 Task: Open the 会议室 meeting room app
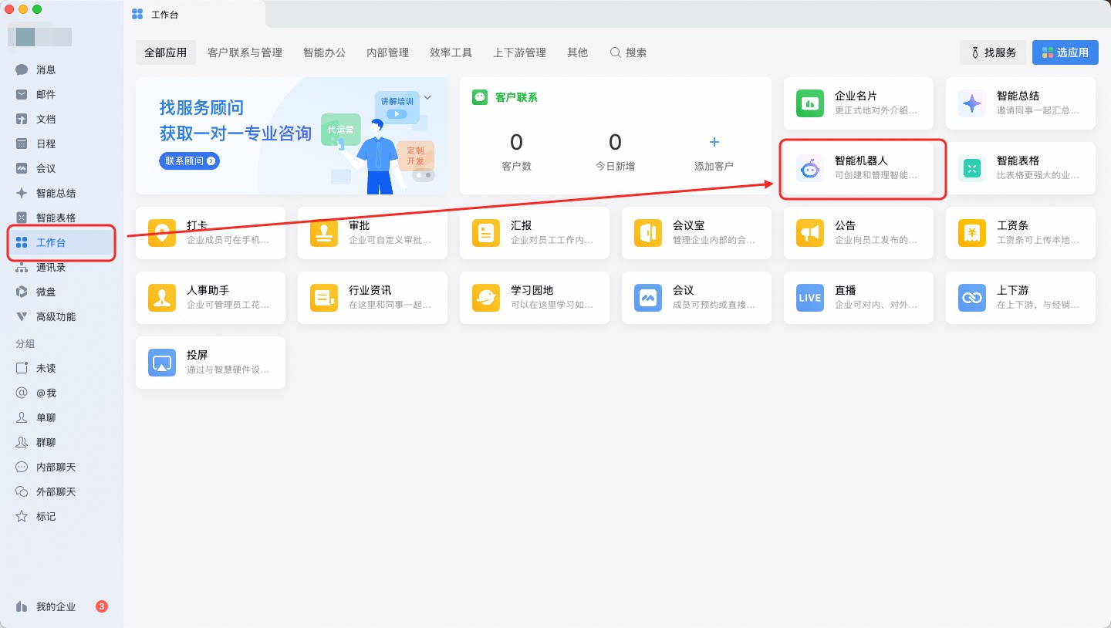697,233
